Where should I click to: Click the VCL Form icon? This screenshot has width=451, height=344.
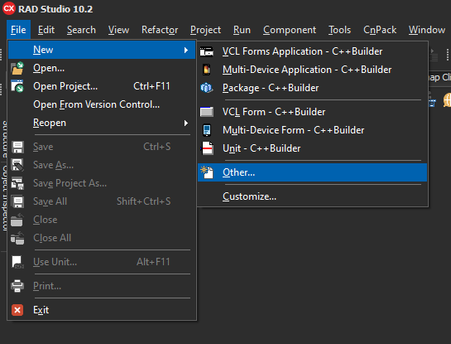click(x=207, y=112)
